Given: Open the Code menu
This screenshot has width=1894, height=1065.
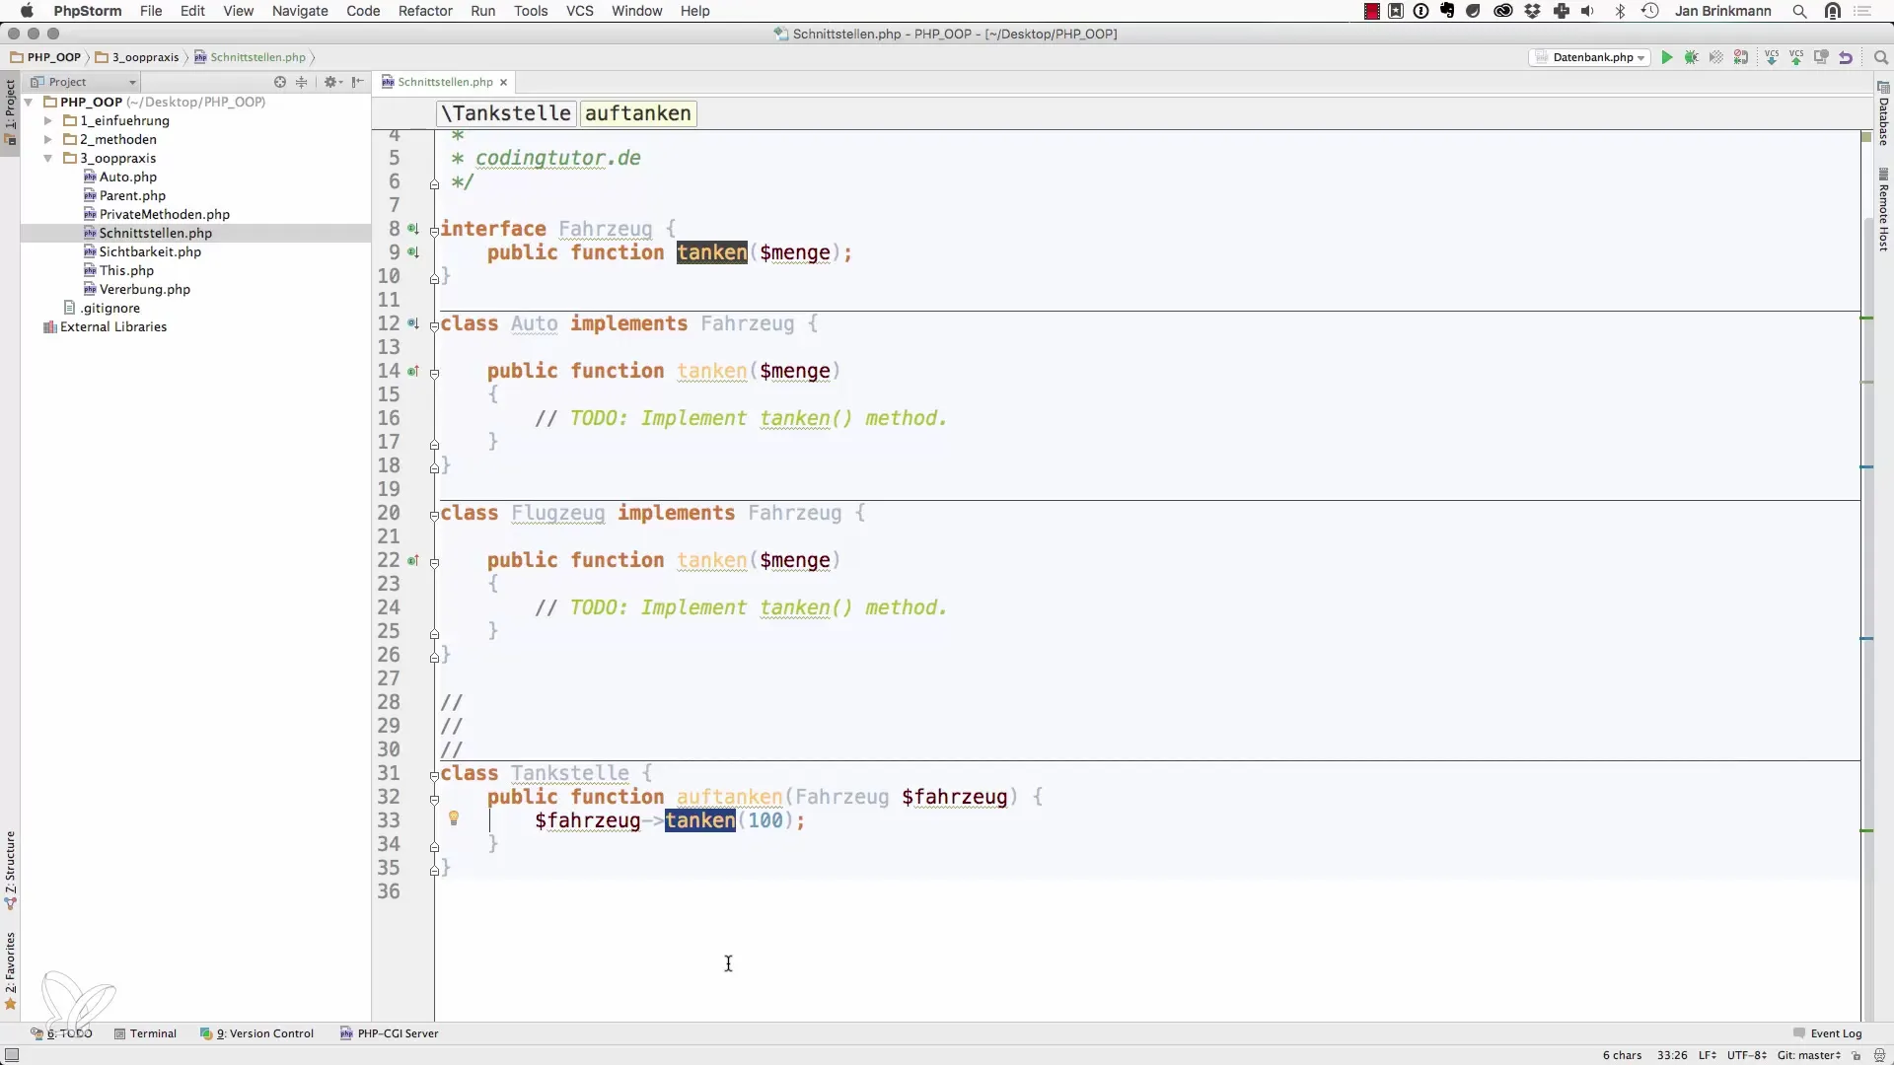Looking at the screenshot, I should [x=363, y=11].
